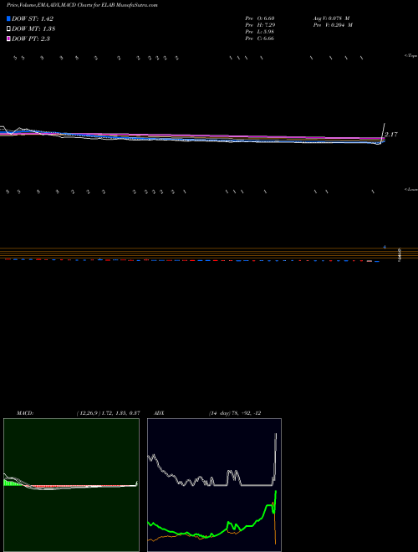Click the 'Pre O: 6.60' open value
This screenshot has width=418, height=552.
[260, 18]
